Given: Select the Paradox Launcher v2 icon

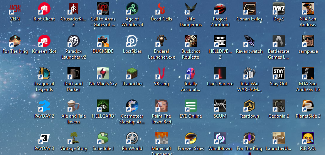Looking at the screenshot, I should pyautogui.click(x=73, y=41).
